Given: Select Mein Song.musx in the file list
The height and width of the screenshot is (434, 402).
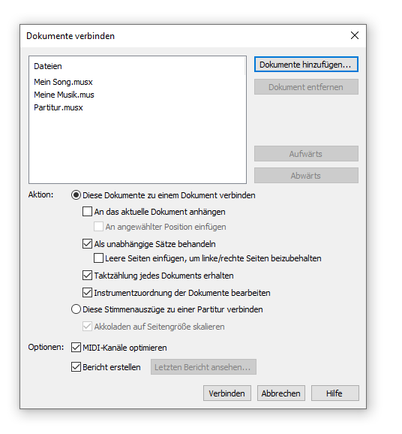Looking at the screenshot, I should (x=63, y=82).
